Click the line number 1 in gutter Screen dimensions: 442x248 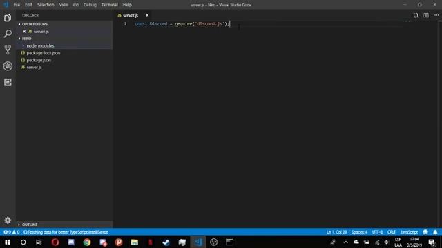point(125,24)
